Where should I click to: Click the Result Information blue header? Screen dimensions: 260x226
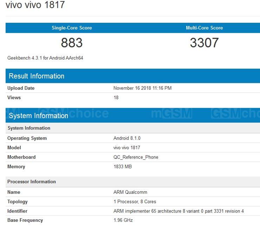coord(37,76)
